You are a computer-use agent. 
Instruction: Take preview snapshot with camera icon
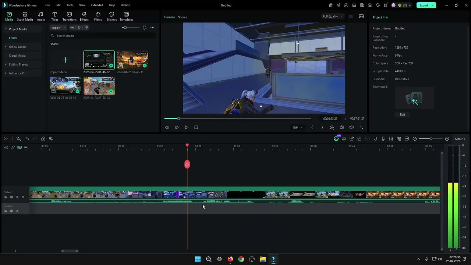click(342, 127)
